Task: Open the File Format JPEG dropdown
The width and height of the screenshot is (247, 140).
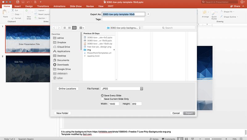Action: tap(121, 89)
